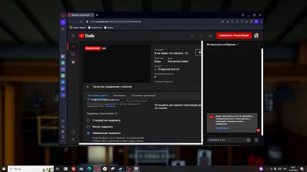Click the stream title Я не знаю что писать

tap(172, 53)
